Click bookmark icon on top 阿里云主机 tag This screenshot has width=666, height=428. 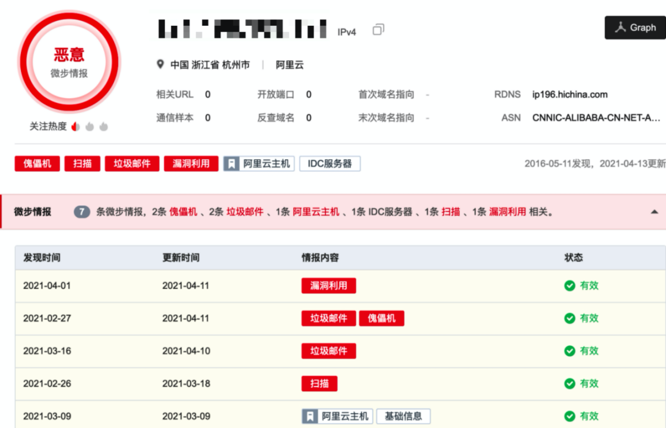point(231,164)
